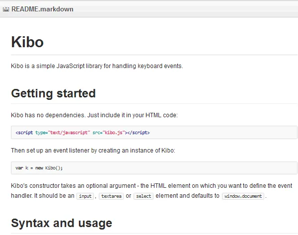Click the "Kibo has no dependencies" sentence
Image resolution: width=298 pixels, height=235 pixels.
tap(94, 115)
